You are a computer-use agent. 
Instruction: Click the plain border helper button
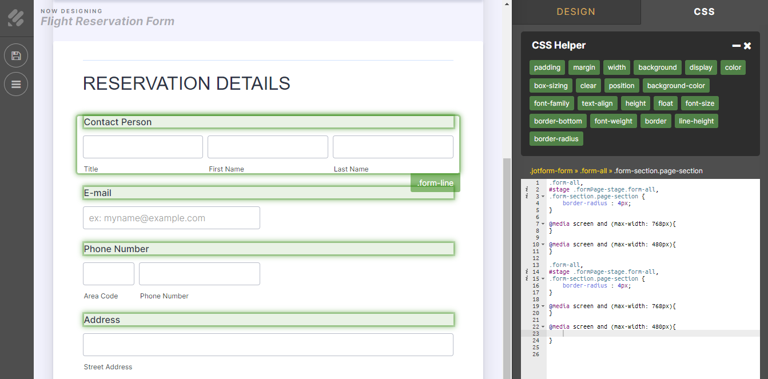(x=656, y=121)
